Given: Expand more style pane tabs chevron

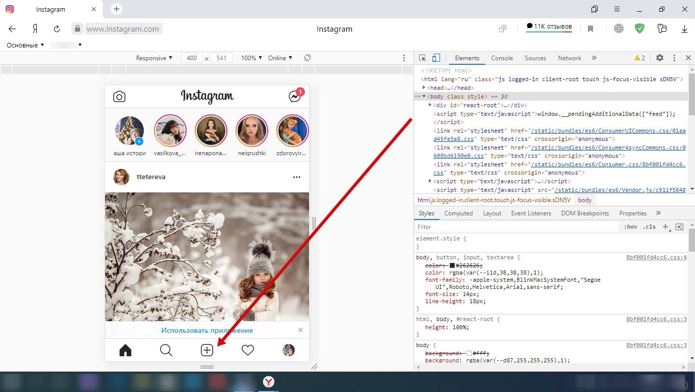Looking at the screenshot, I should [x=658, y=213].
